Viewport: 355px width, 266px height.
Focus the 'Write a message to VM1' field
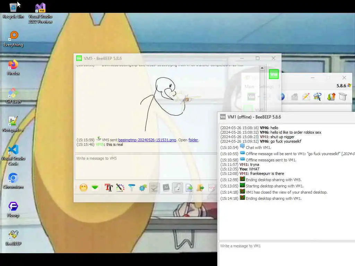(287, 254)
